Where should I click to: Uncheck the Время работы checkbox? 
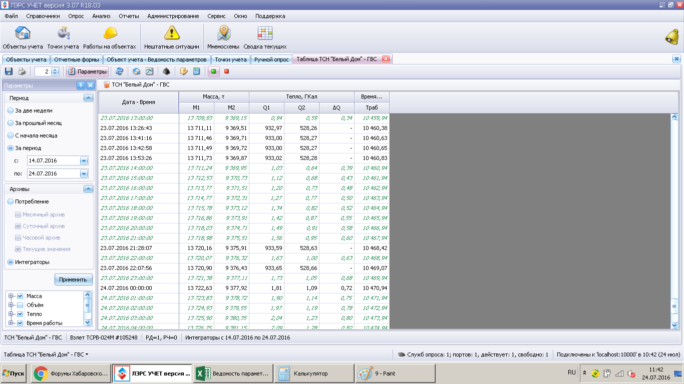pos(20,323)
